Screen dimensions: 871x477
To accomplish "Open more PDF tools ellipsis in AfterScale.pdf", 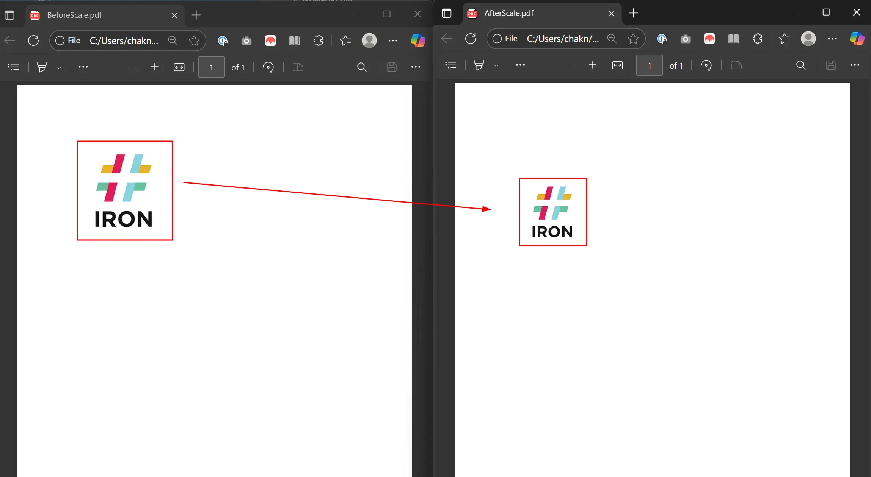I will (520, 65).
